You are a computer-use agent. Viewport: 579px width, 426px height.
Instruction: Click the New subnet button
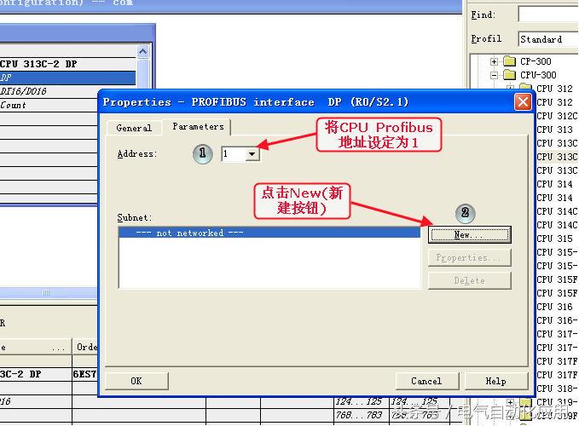pos(469,234)
